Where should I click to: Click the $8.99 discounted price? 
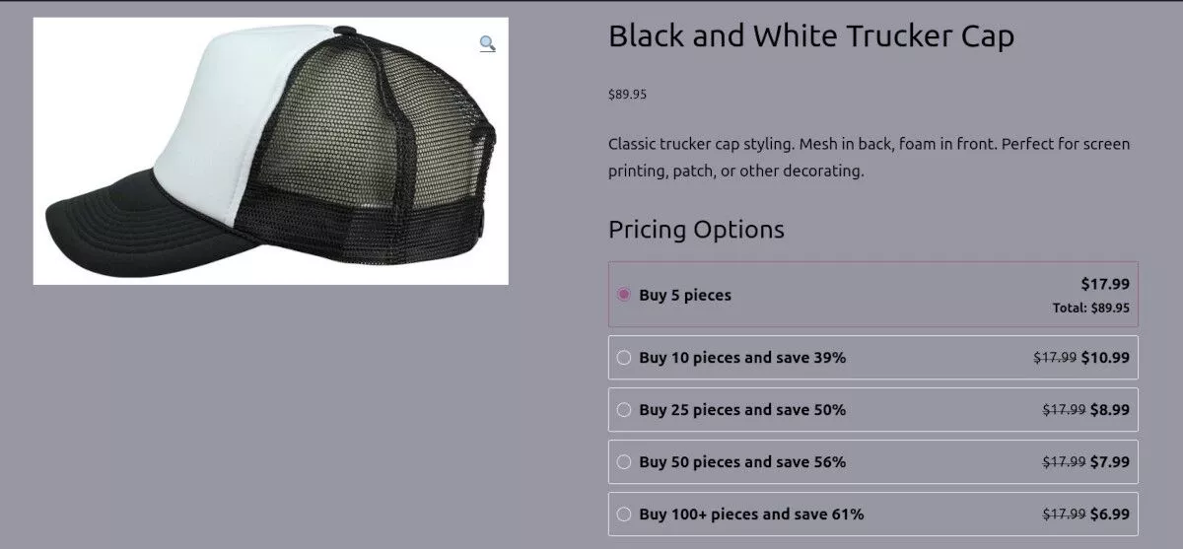1110,410
